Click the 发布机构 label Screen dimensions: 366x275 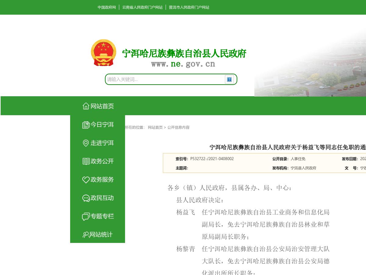281,168
